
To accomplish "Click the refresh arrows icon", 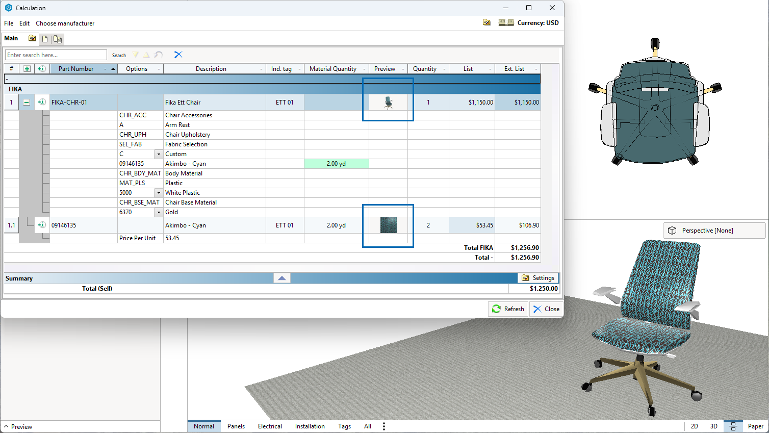I will point(496,309).
